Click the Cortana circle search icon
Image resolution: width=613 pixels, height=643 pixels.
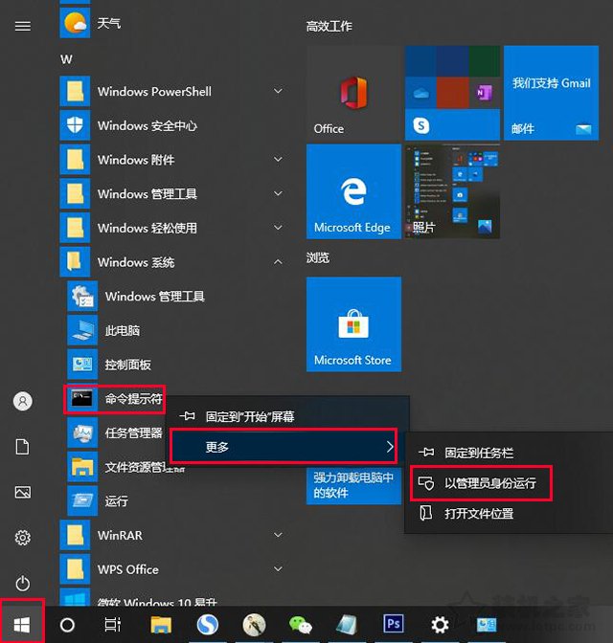click(x=67, y=625)
